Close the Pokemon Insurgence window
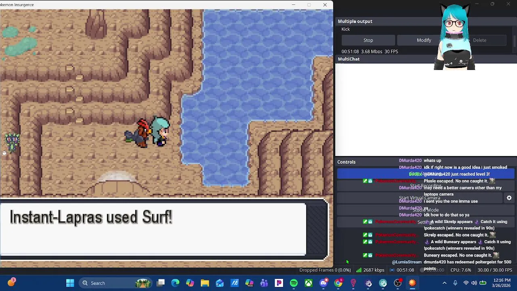 325,5
